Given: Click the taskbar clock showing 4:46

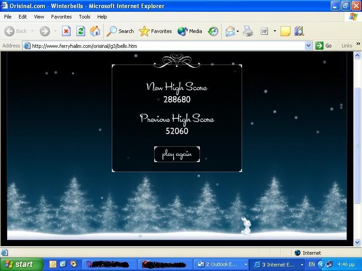Looking at the screenshot, I should [x=346, y=264].
